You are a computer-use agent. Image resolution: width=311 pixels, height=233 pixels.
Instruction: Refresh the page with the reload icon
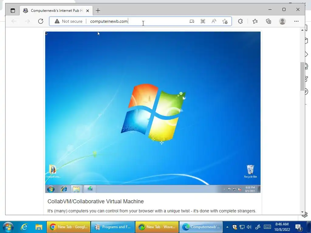click(x=41, y=21)
